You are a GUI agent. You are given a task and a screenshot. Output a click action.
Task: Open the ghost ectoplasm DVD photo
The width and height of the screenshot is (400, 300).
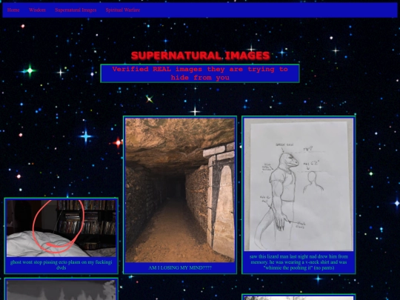(61, 228)
